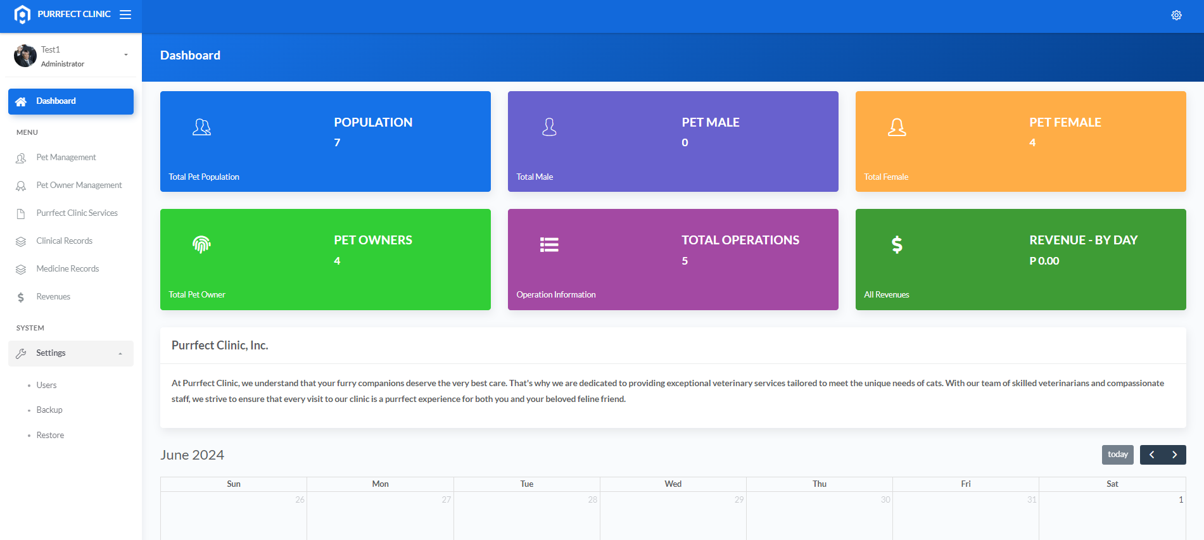Click Total Female label
Screen dimensions: 1204x540
click(x=886, y=177)
